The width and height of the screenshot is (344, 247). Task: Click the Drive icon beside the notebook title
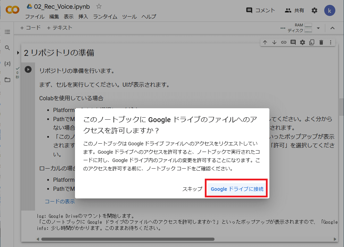point(30,6)
